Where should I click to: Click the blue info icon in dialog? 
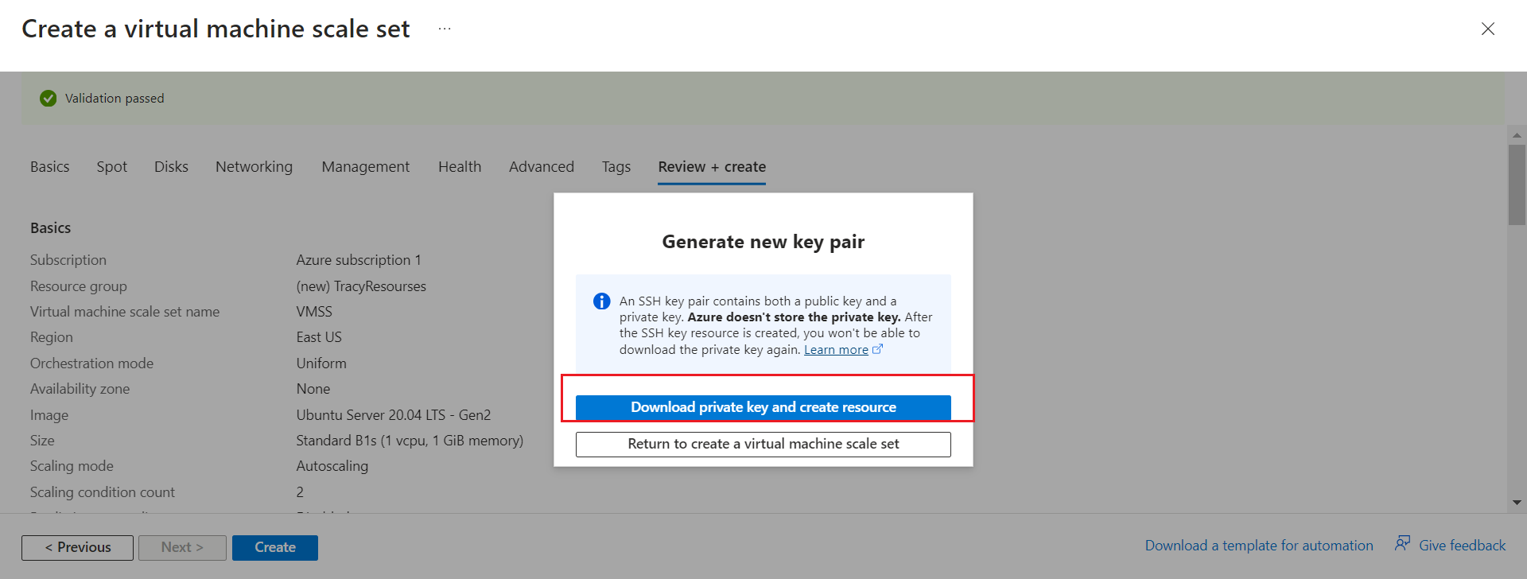coord(602,301)
